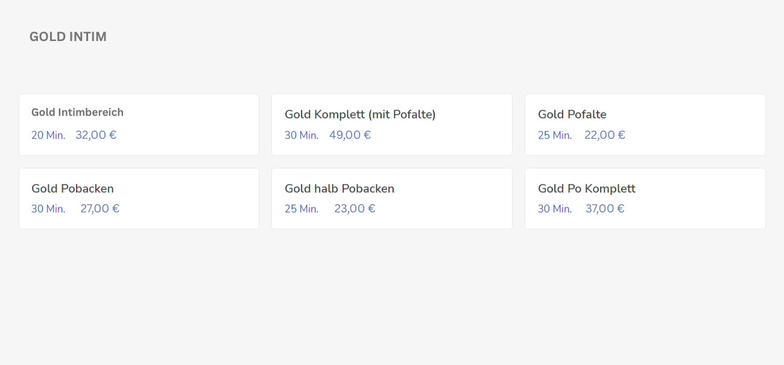
Task: Click 30 Min. duration under Gold Pobacken
Action: 48,209
